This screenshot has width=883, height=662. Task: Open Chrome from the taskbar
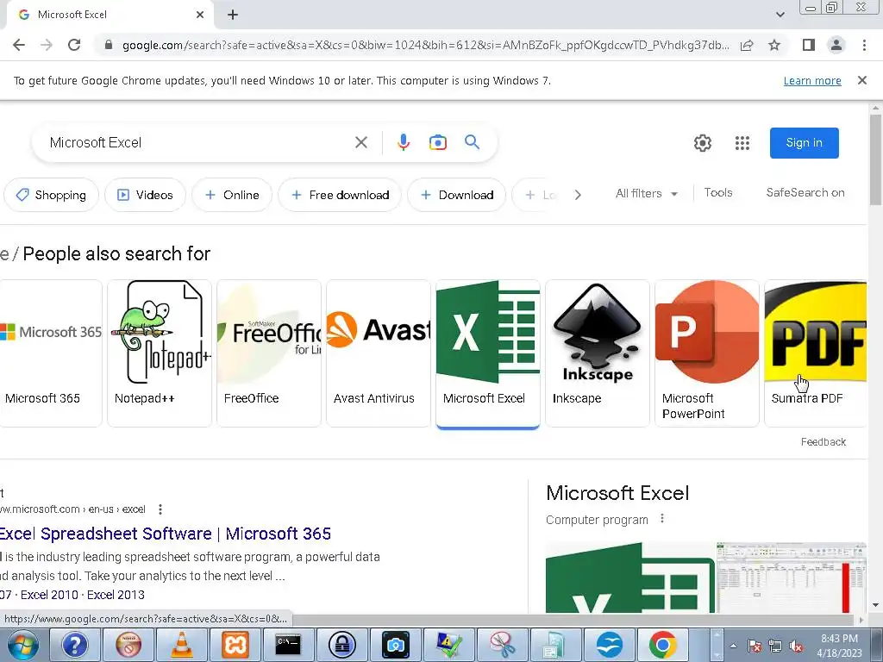pos(663,645)
